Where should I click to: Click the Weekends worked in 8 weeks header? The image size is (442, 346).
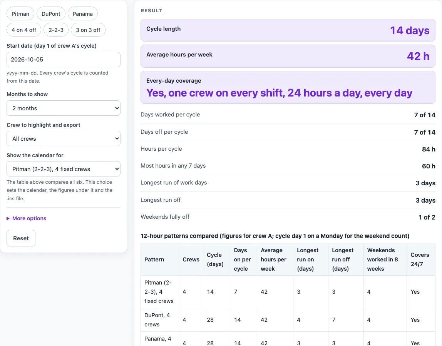[385, 259]
